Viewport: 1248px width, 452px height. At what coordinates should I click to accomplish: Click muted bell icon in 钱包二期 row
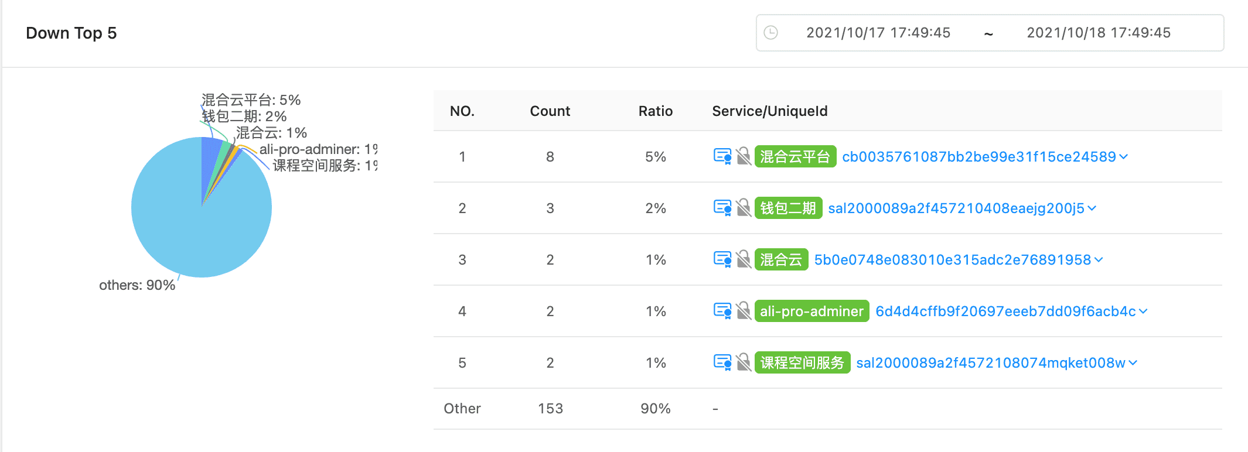744,208
